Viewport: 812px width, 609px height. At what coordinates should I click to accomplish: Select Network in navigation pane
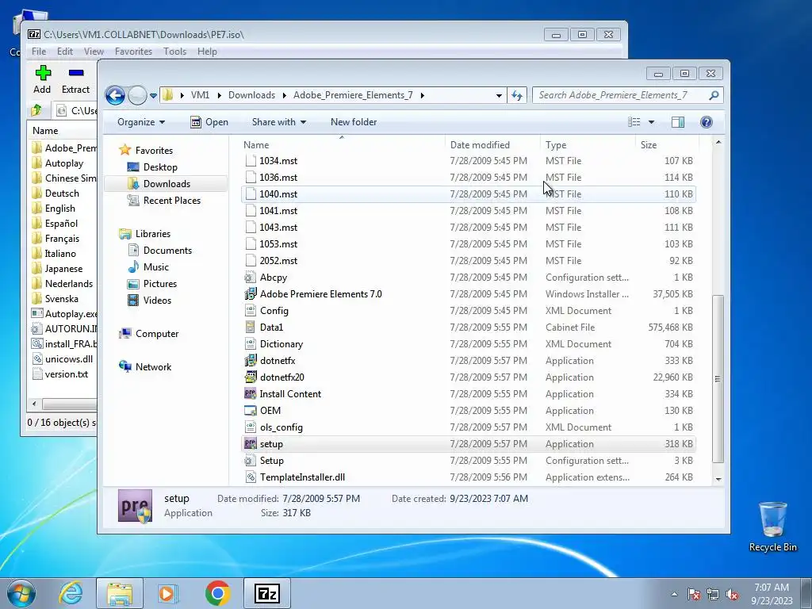[x=153, y=367]
